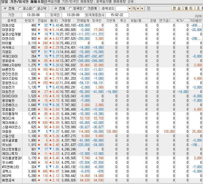This screenshot has height=184, width=203.
Task: Select the 씨씨에스 stock row
Action: tap(102, 48)
